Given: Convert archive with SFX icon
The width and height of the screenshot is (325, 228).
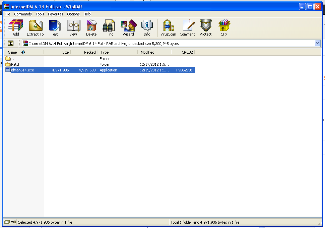Looking at the screenshot, I should tap(224, 28).
